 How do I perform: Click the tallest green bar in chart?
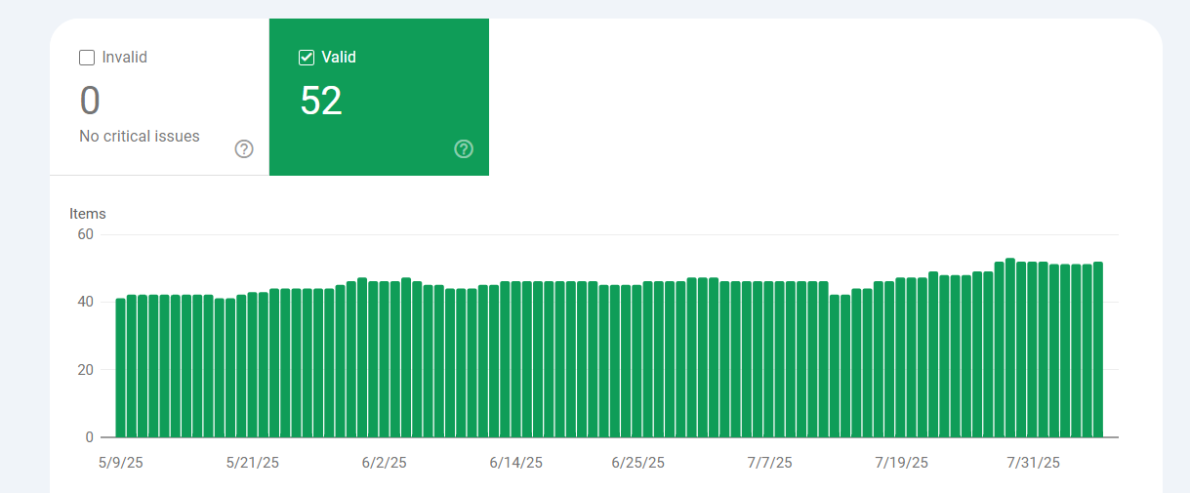point(1010,348)
